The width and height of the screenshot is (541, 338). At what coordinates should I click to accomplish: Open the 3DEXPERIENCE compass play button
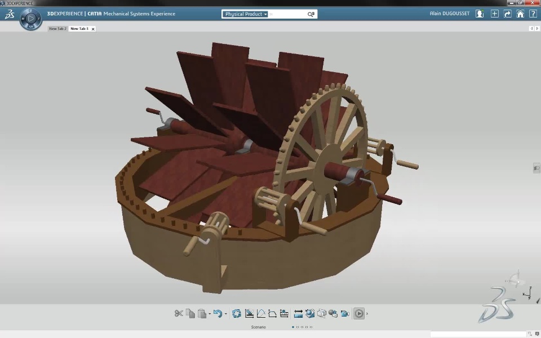click(x=30, y=18)
